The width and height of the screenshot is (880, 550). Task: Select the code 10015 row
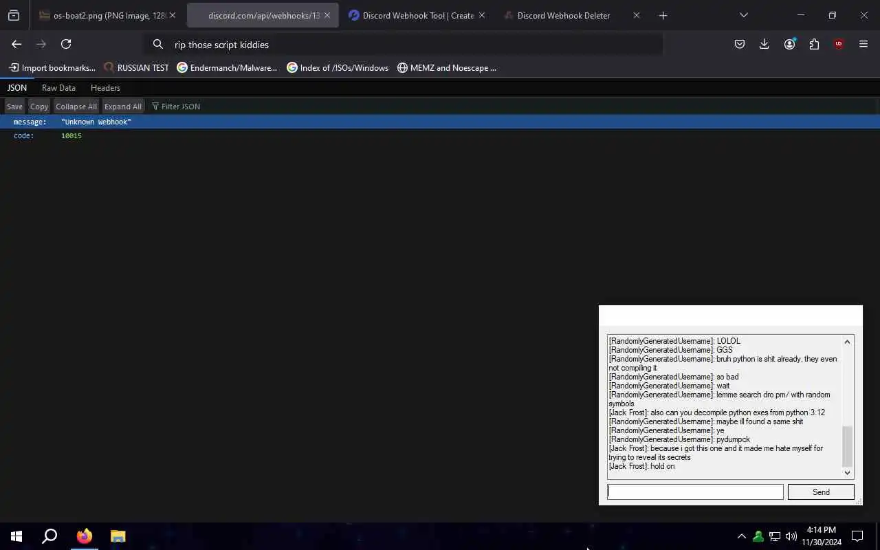coord(440,135)
